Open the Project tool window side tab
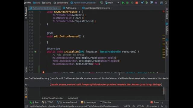Image resolution: width=193 pixels, height=108 pixels. click(x=26, y=13)
